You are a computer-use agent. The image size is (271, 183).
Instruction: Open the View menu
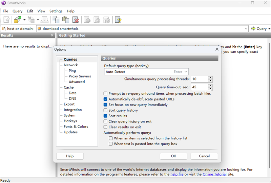(41, 11)
